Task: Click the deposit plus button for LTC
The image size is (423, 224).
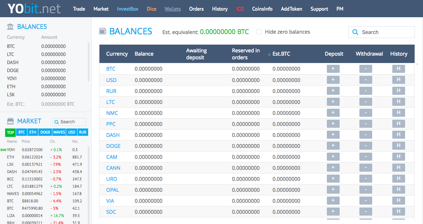Action: [x=333, y=102]
